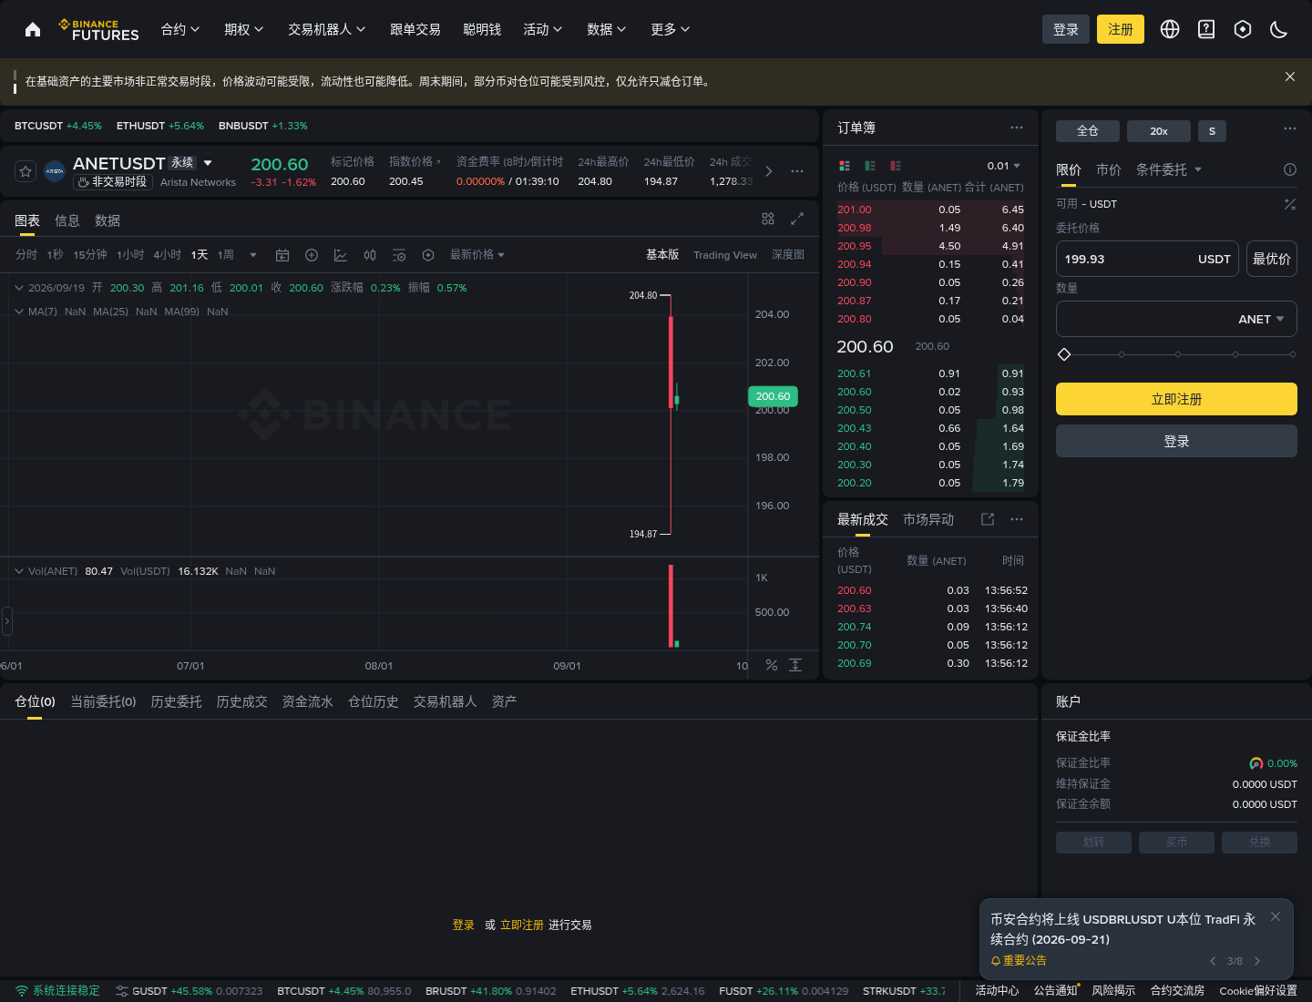The image size is (1312, 1002).
Task: Open the hexagon settings icon in header
Action: (x=1243, y=29)
